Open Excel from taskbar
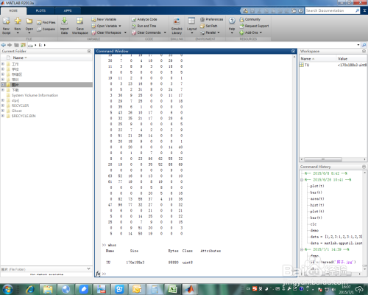Viewport: 368px width, 295px height. [x=172, y=289]
